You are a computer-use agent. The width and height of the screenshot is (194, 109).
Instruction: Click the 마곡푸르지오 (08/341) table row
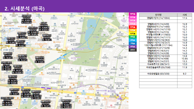tap(166, 64)
